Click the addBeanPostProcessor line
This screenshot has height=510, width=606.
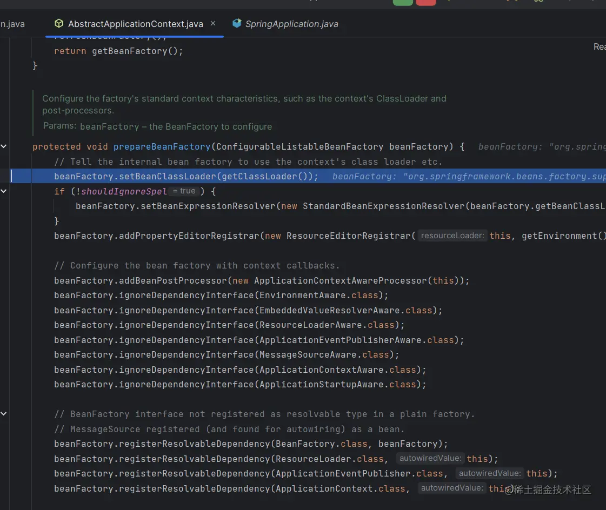coord(262,280)
